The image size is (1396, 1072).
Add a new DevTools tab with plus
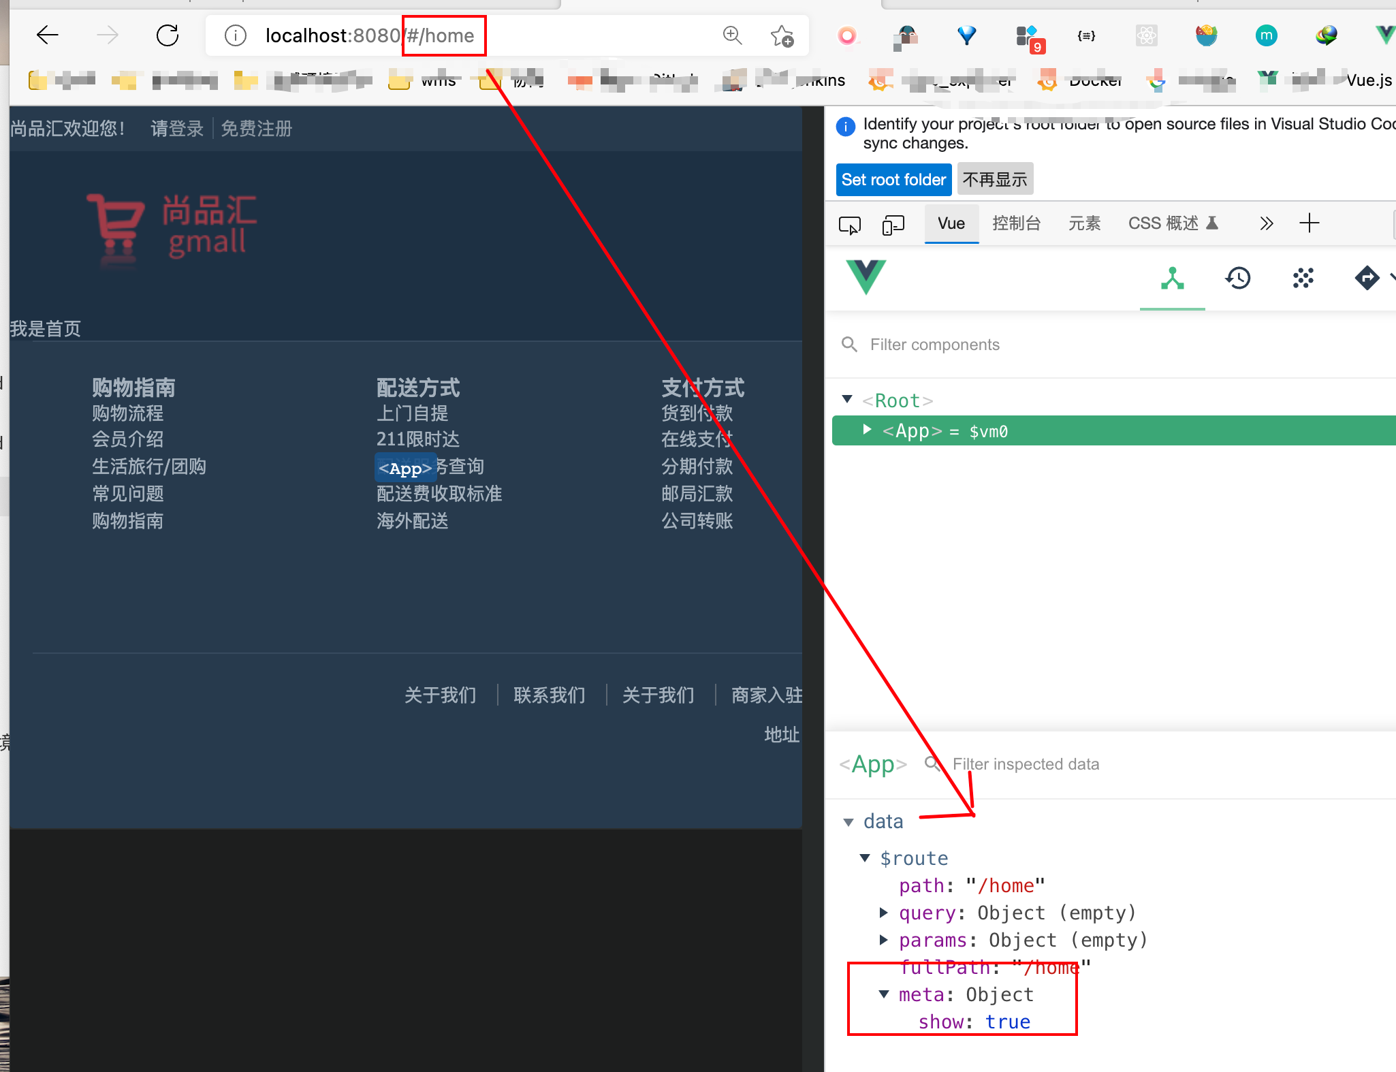(1309, 223)
